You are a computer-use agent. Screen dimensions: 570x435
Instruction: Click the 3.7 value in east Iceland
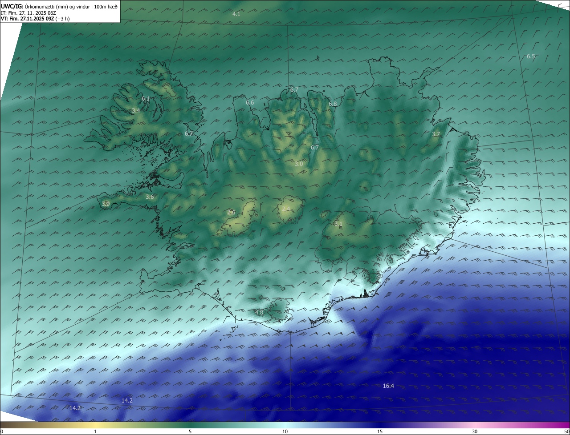pos(436,134)
